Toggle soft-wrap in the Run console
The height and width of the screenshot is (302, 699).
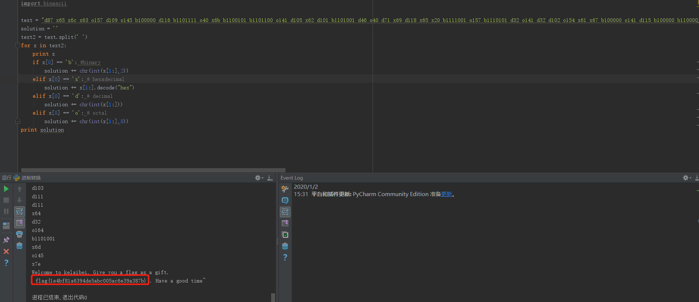(19, 211)
